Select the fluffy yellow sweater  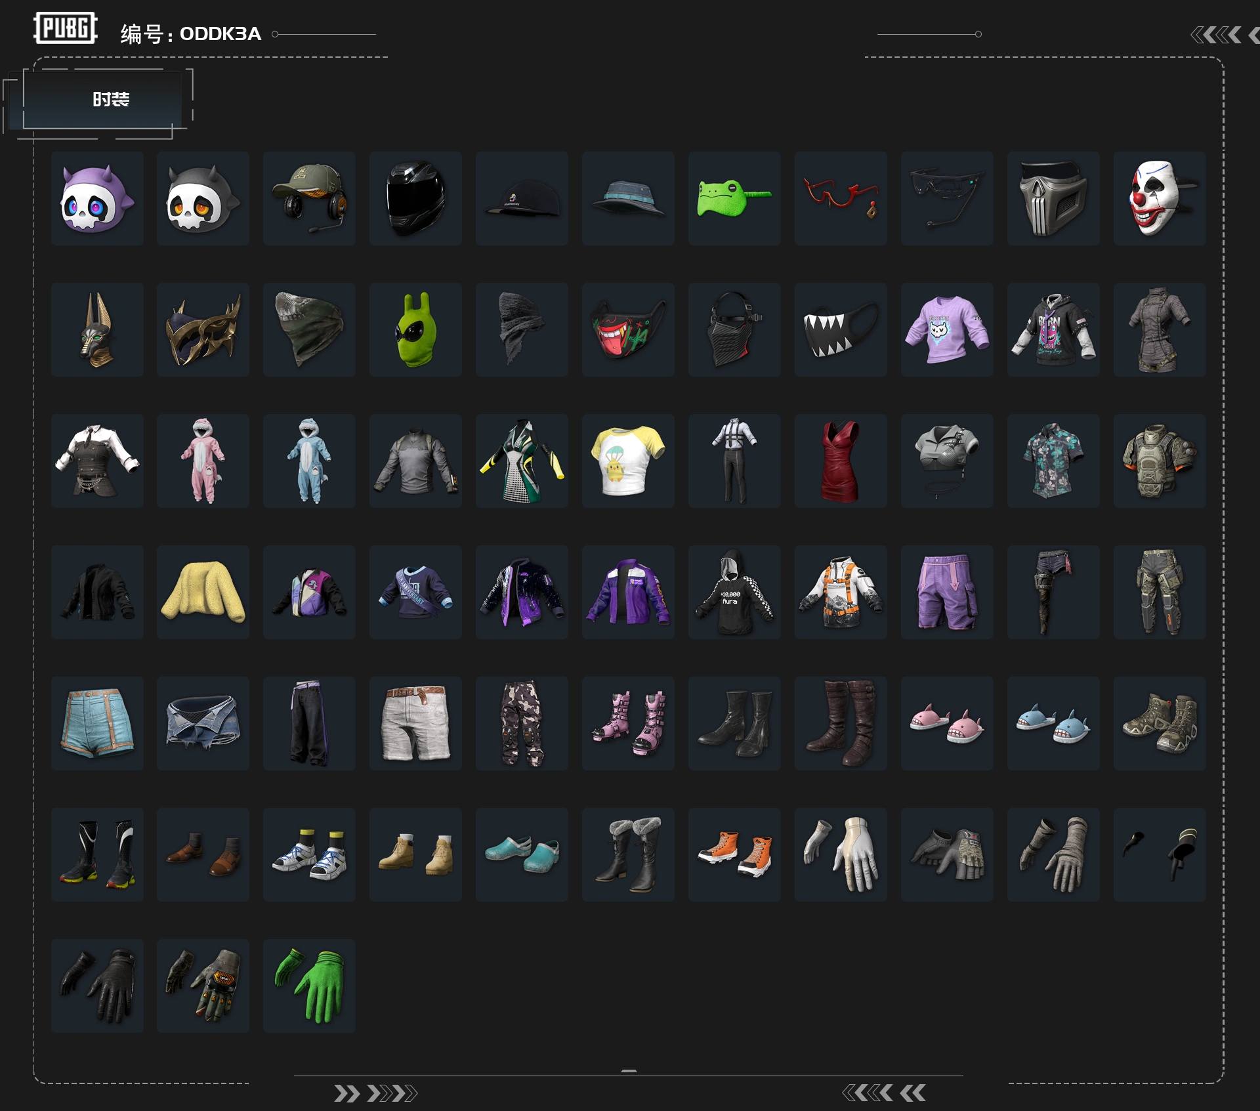point(203,592)
